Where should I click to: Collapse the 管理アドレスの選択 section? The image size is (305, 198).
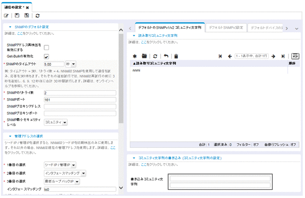(10, 136)
